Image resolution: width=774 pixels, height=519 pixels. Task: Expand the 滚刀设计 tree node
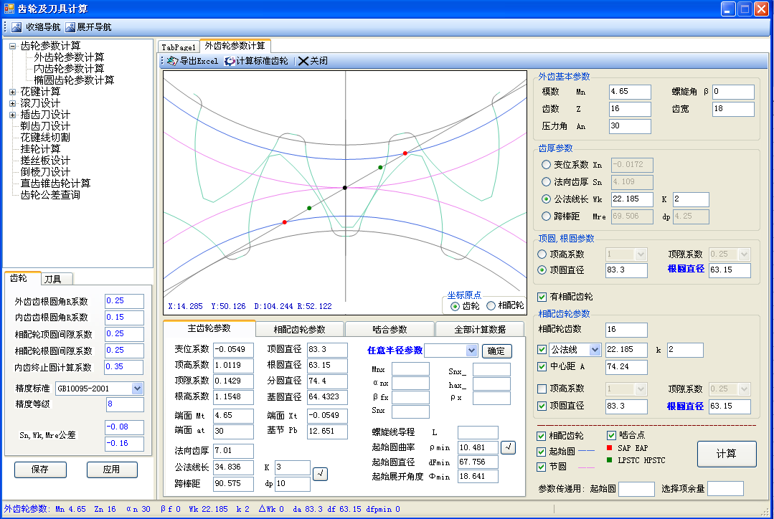(x=13, y=104)
